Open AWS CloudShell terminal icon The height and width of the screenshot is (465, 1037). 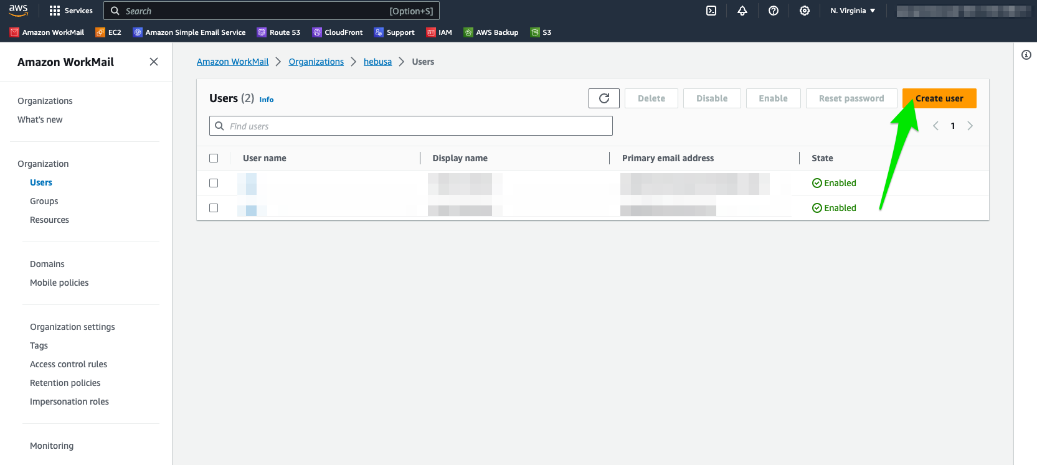[x=711, y=11]
